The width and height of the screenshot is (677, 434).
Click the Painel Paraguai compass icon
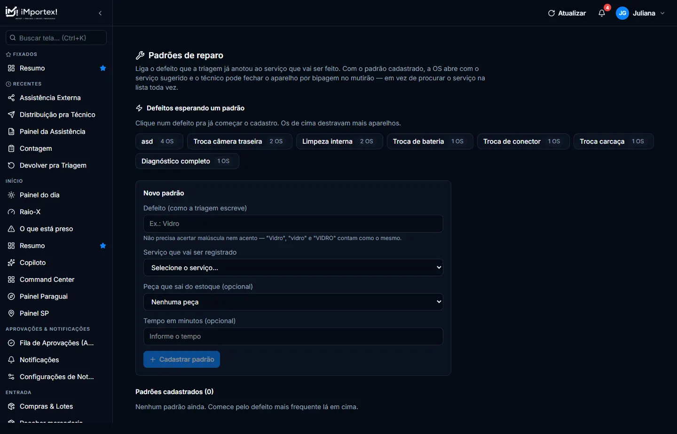[x=11, y=296]
